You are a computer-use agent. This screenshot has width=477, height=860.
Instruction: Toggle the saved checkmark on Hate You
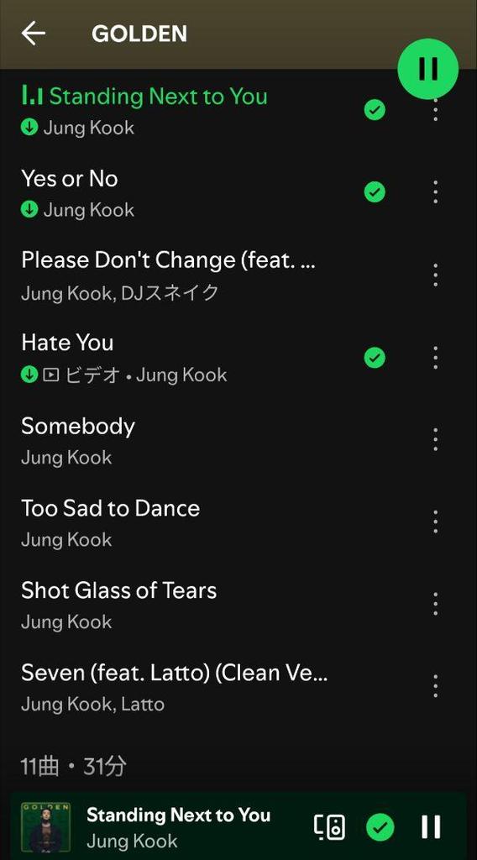pos(375,358)
